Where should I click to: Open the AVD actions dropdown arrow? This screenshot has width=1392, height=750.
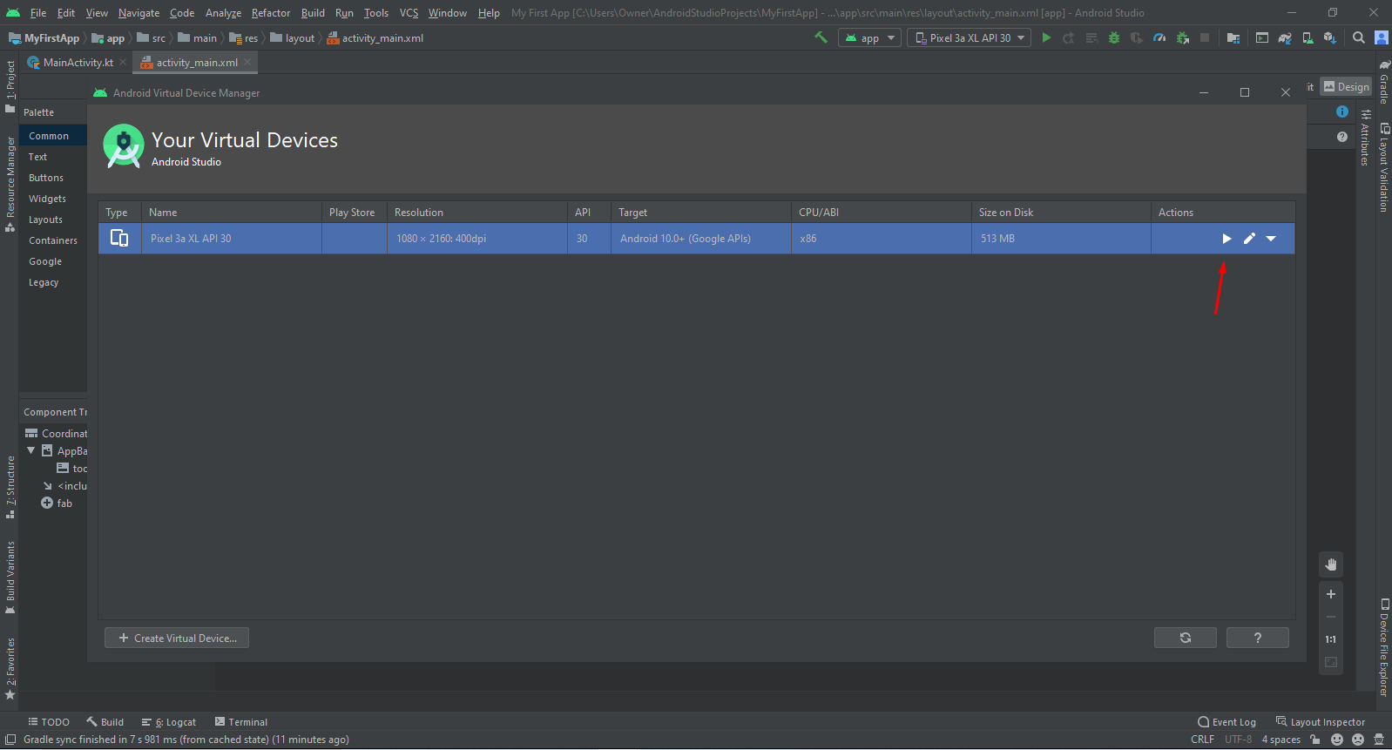[x=1271, y=239]
